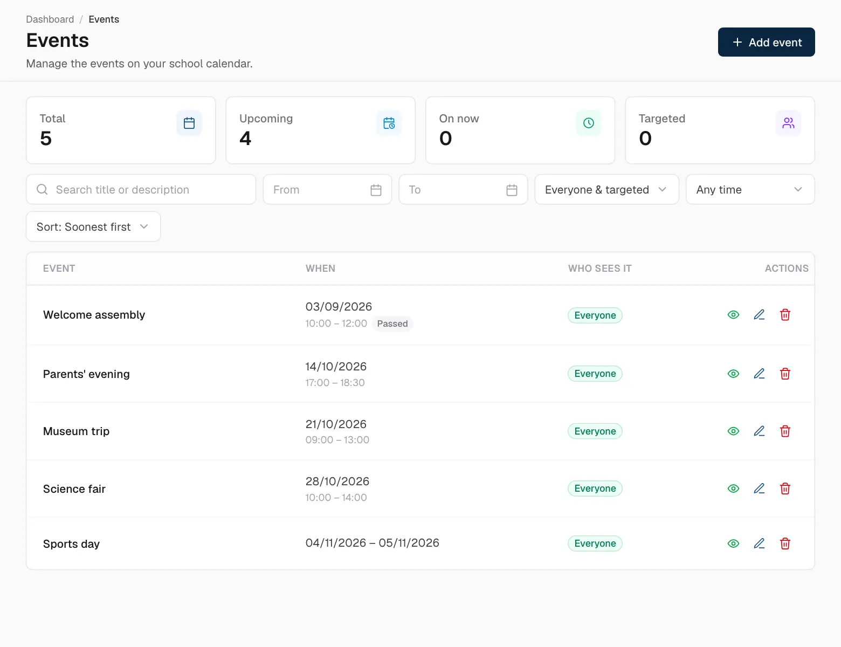
Task: Edit the Sports day event
Action: coord(759,543)
